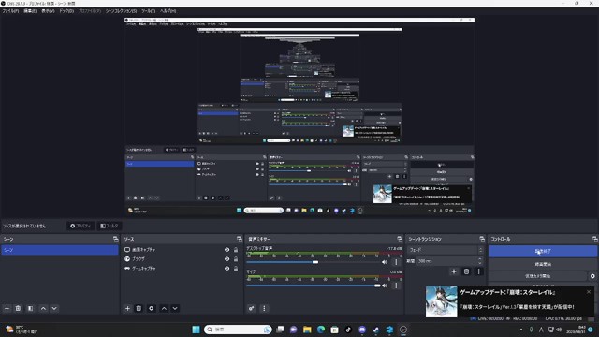Open the ファイル menu
Screen dimensions: 599x337
tap(10, 11)
